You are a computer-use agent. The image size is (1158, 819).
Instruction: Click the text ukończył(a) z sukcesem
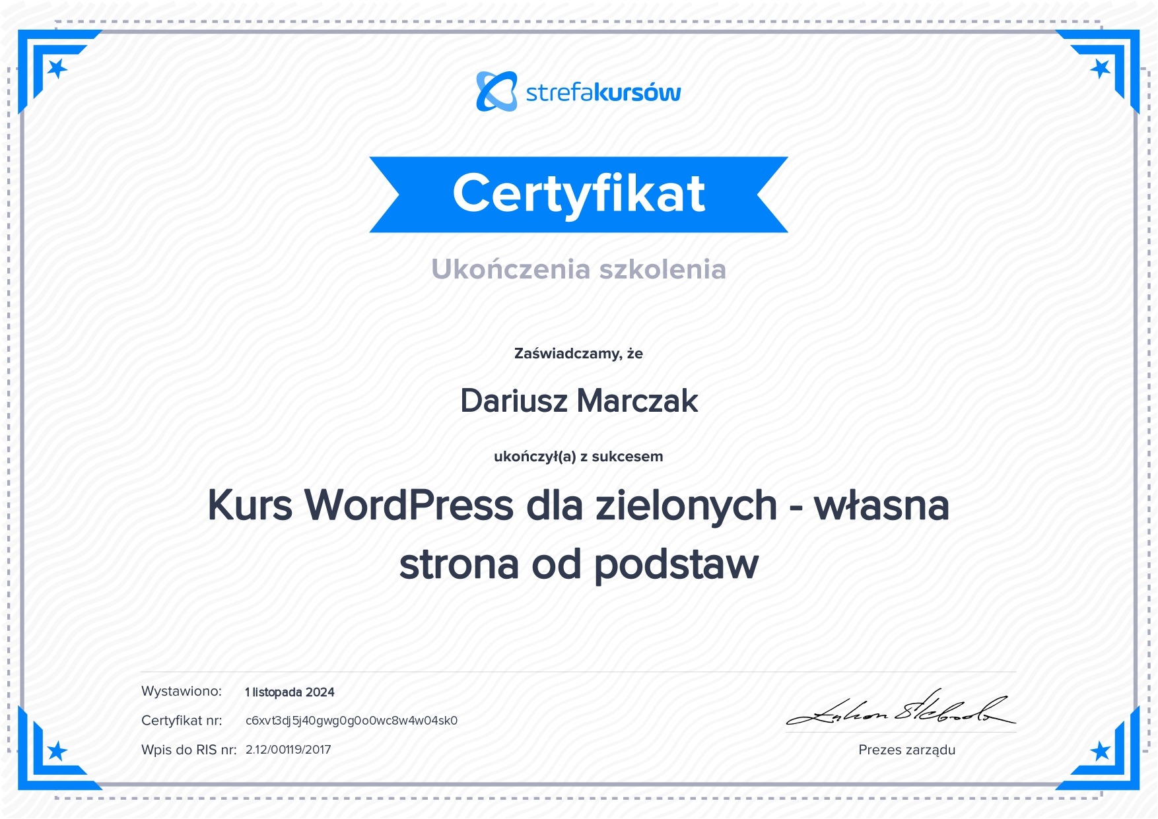click(x=578, y=457)
